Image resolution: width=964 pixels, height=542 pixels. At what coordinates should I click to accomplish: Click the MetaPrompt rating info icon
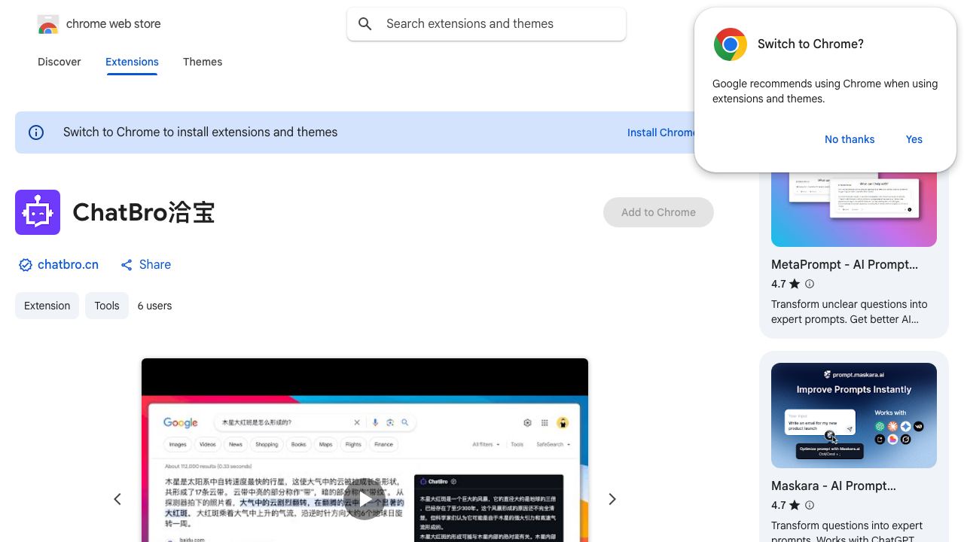point(810,284)
